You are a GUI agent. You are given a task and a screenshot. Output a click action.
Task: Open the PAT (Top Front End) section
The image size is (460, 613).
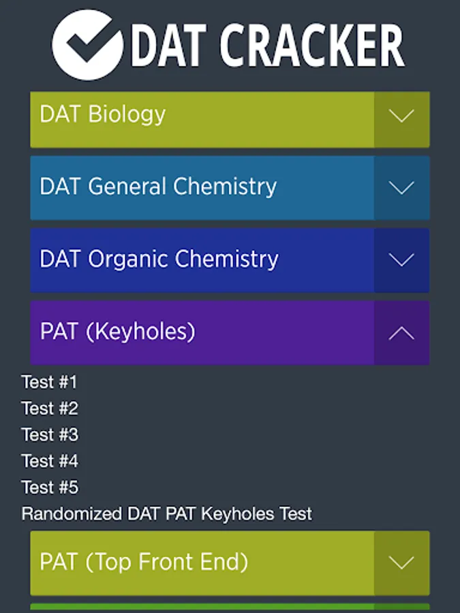202,563
